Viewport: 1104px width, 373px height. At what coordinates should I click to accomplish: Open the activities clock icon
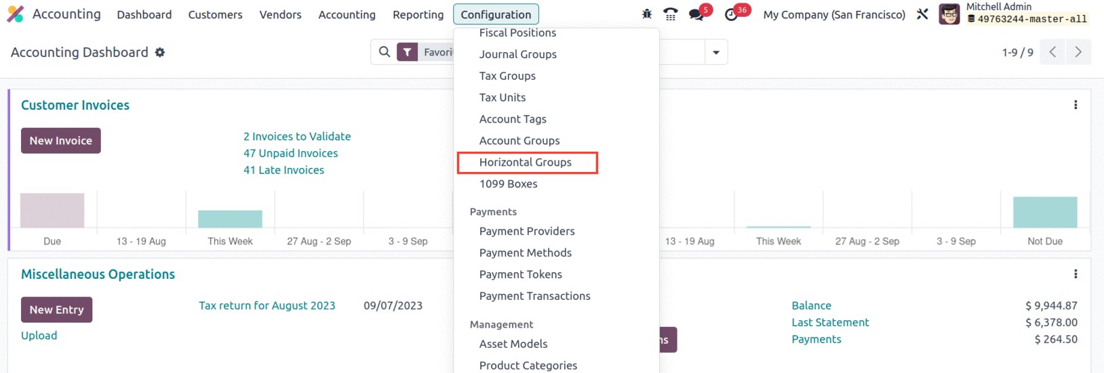coord(731,14)
